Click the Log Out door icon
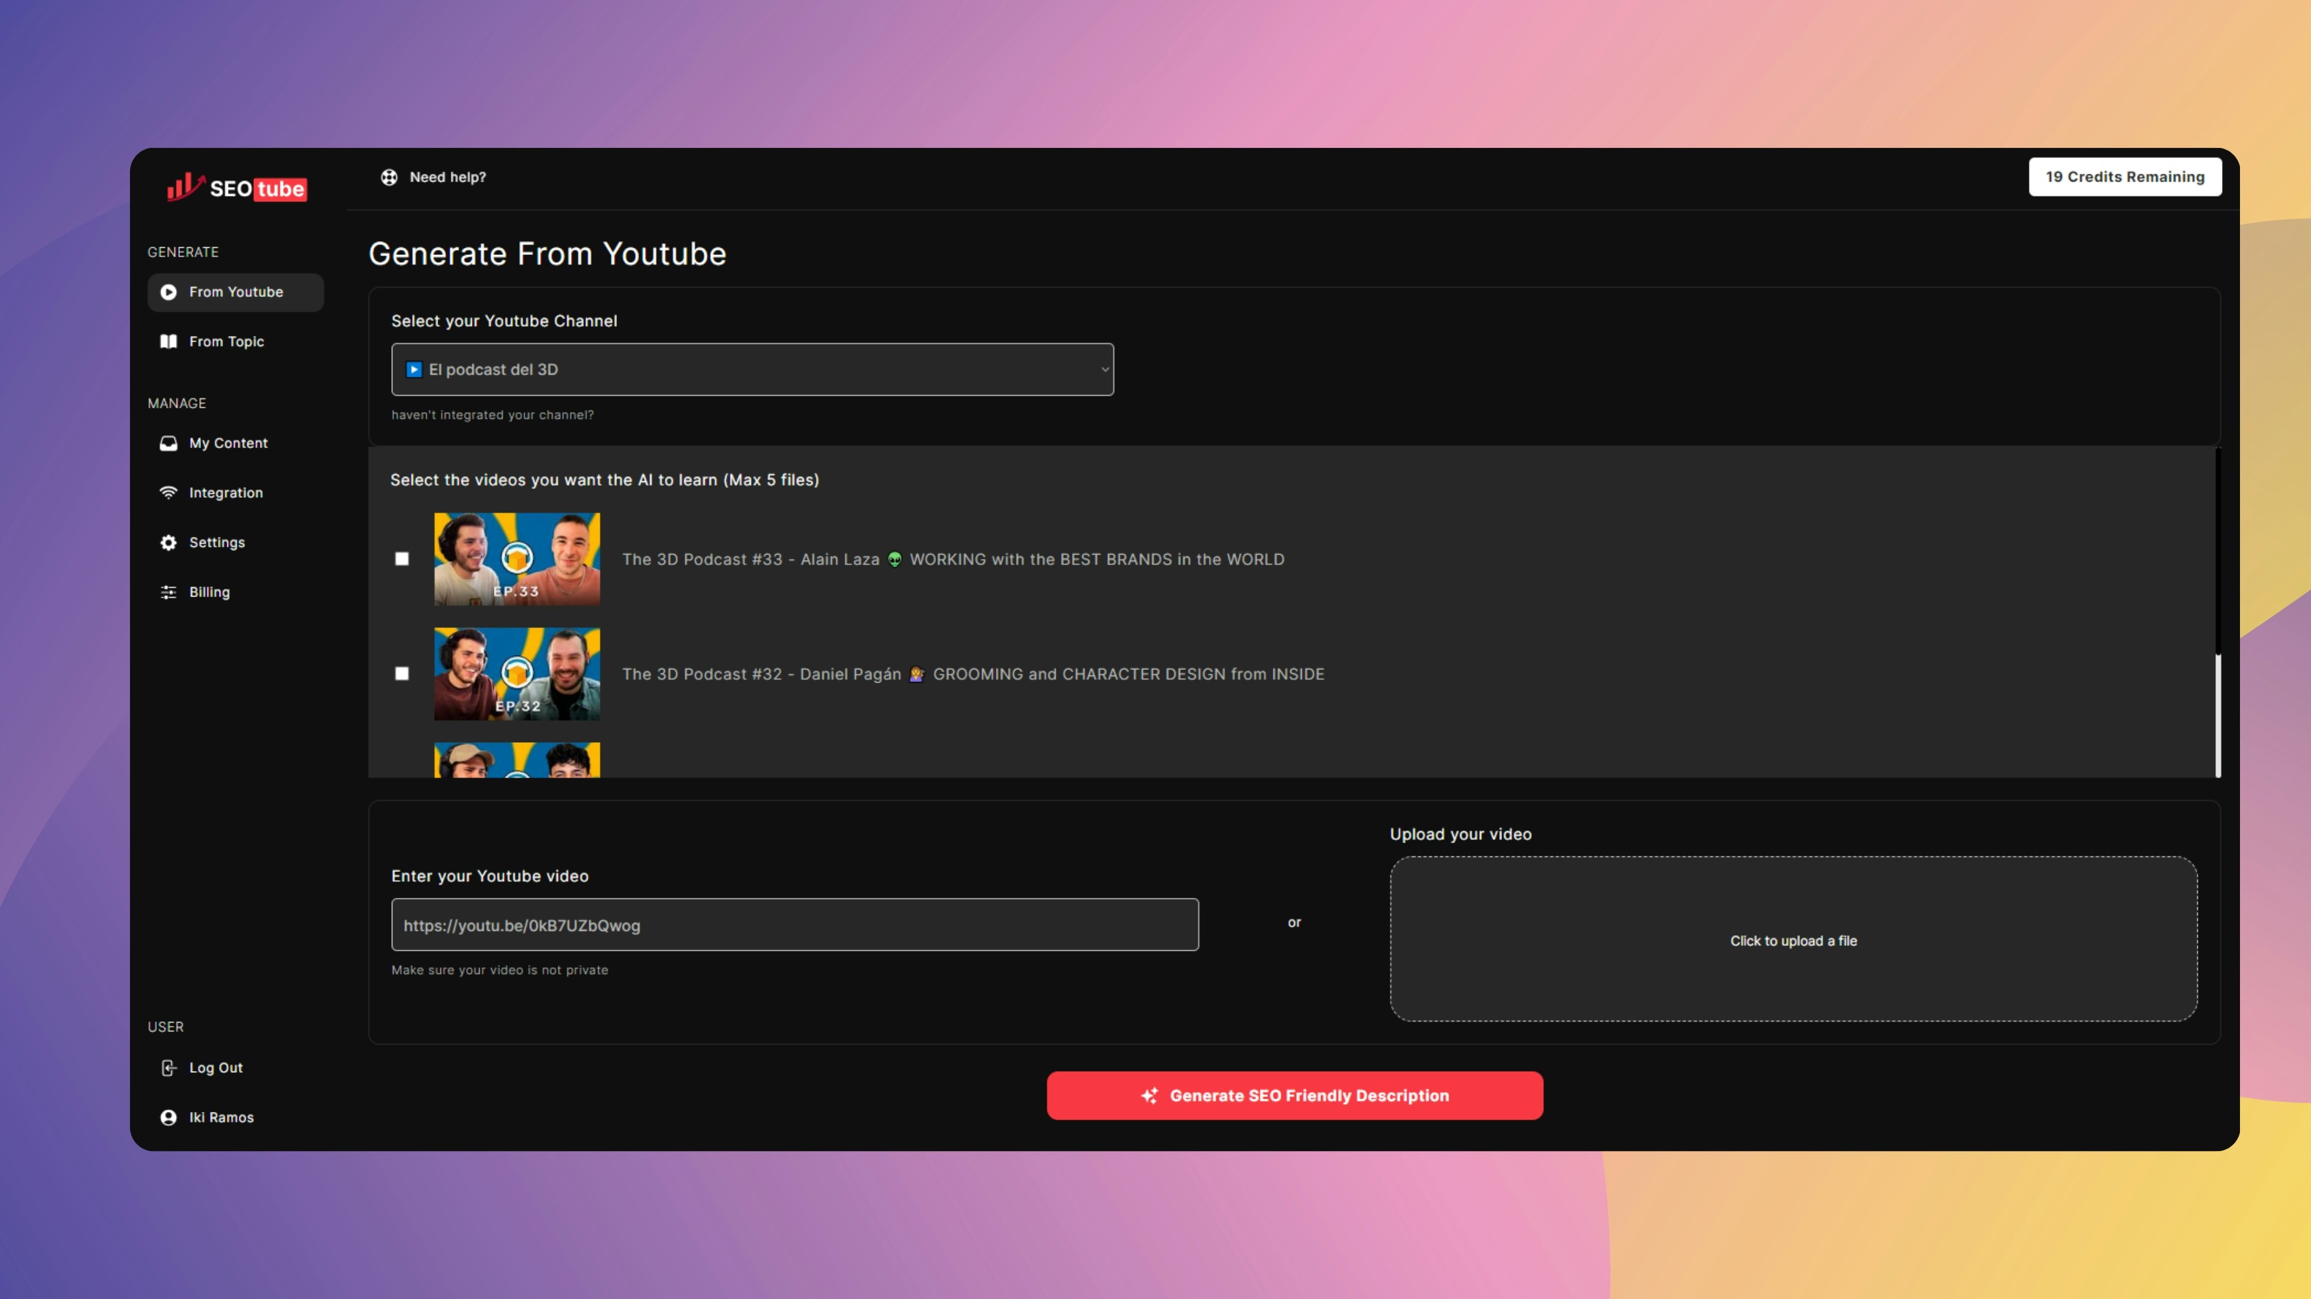Screen dimensions: 2311x1299 [168, 1067]
